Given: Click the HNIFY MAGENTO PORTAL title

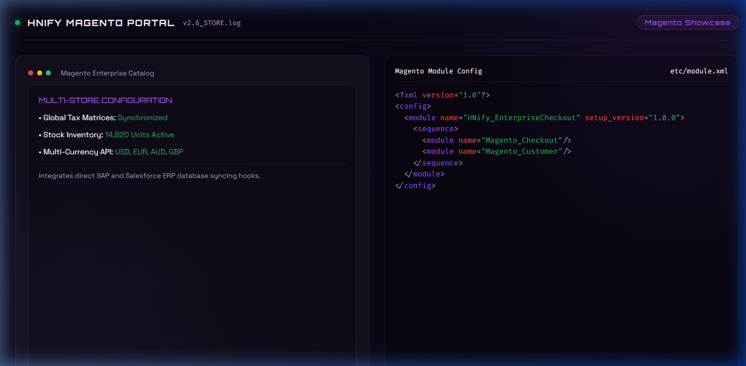Looking at the screenshot, I should 101,23.
